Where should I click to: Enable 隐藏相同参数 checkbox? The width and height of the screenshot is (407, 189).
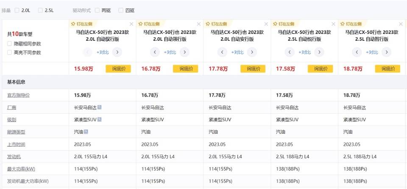point(10,44)
